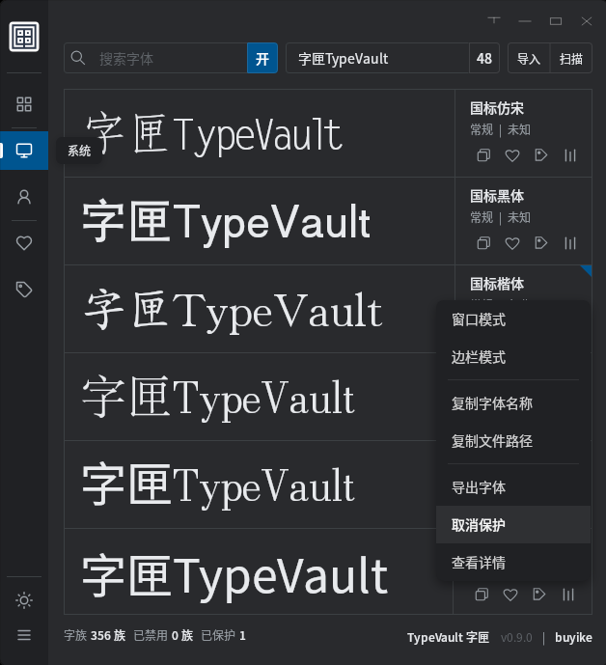Open the font size 48 selector
This screenshot has width=606, height=665.
tap(484, 58)
